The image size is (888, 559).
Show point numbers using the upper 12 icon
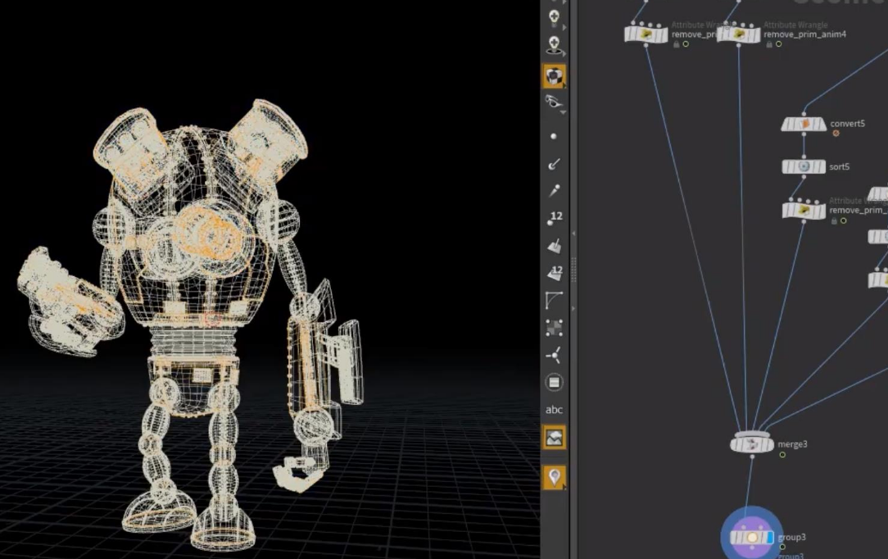point(555,218)
